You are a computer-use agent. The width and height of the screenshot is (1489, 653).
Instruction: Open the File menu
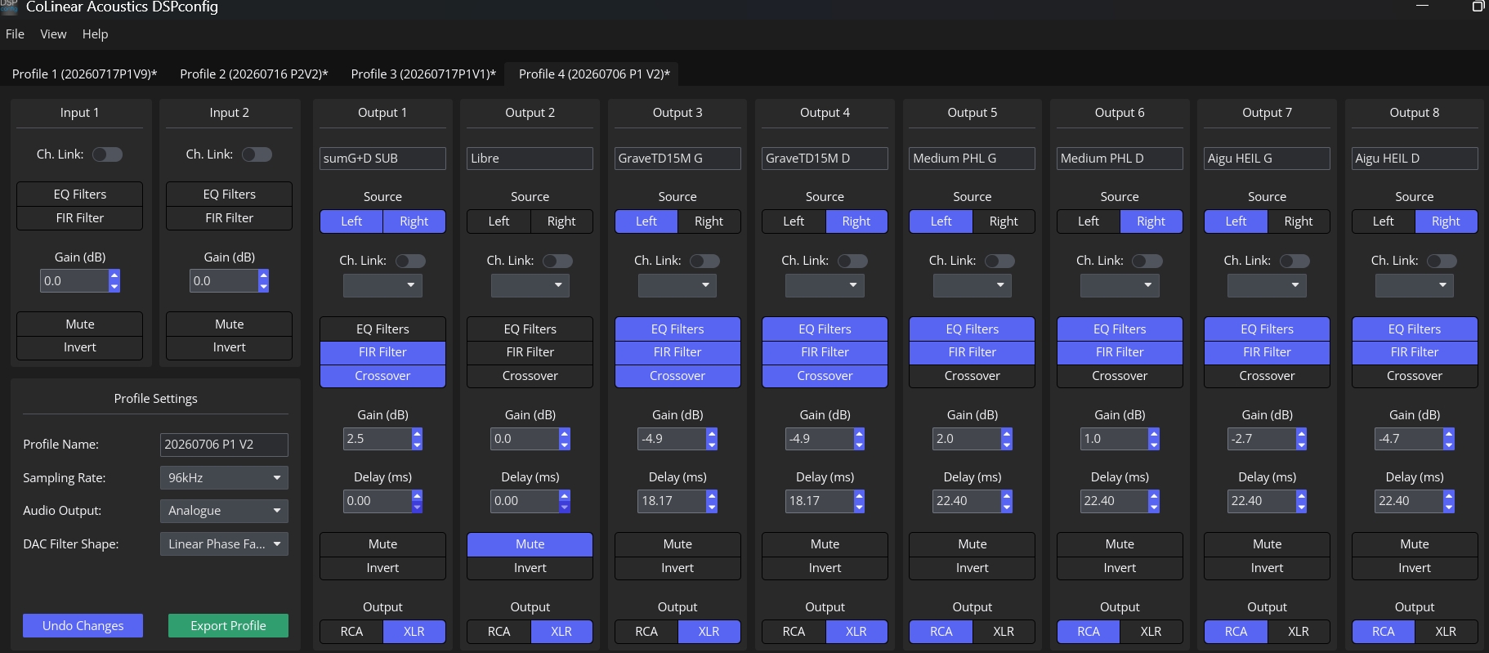(15, 34)
